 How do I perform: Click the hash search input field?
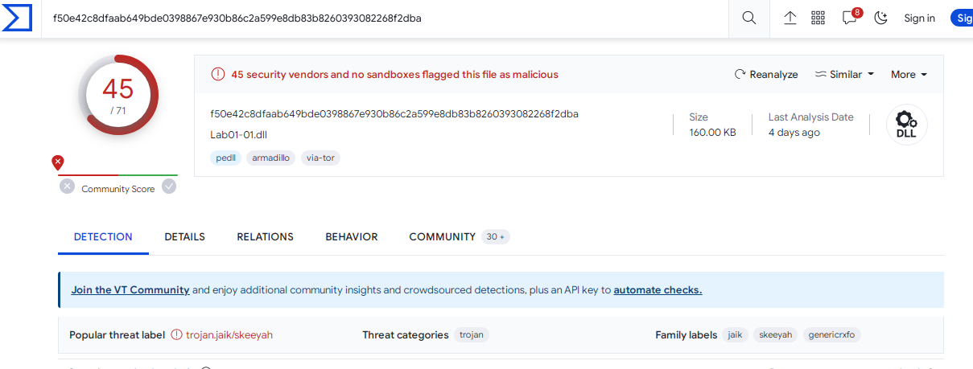[386, 18]
